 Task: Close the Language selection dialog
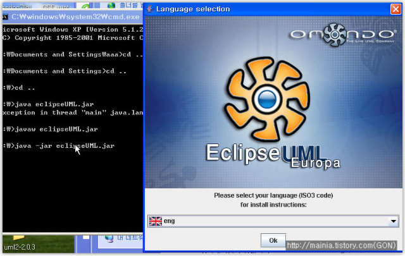(x=396, y=9)
